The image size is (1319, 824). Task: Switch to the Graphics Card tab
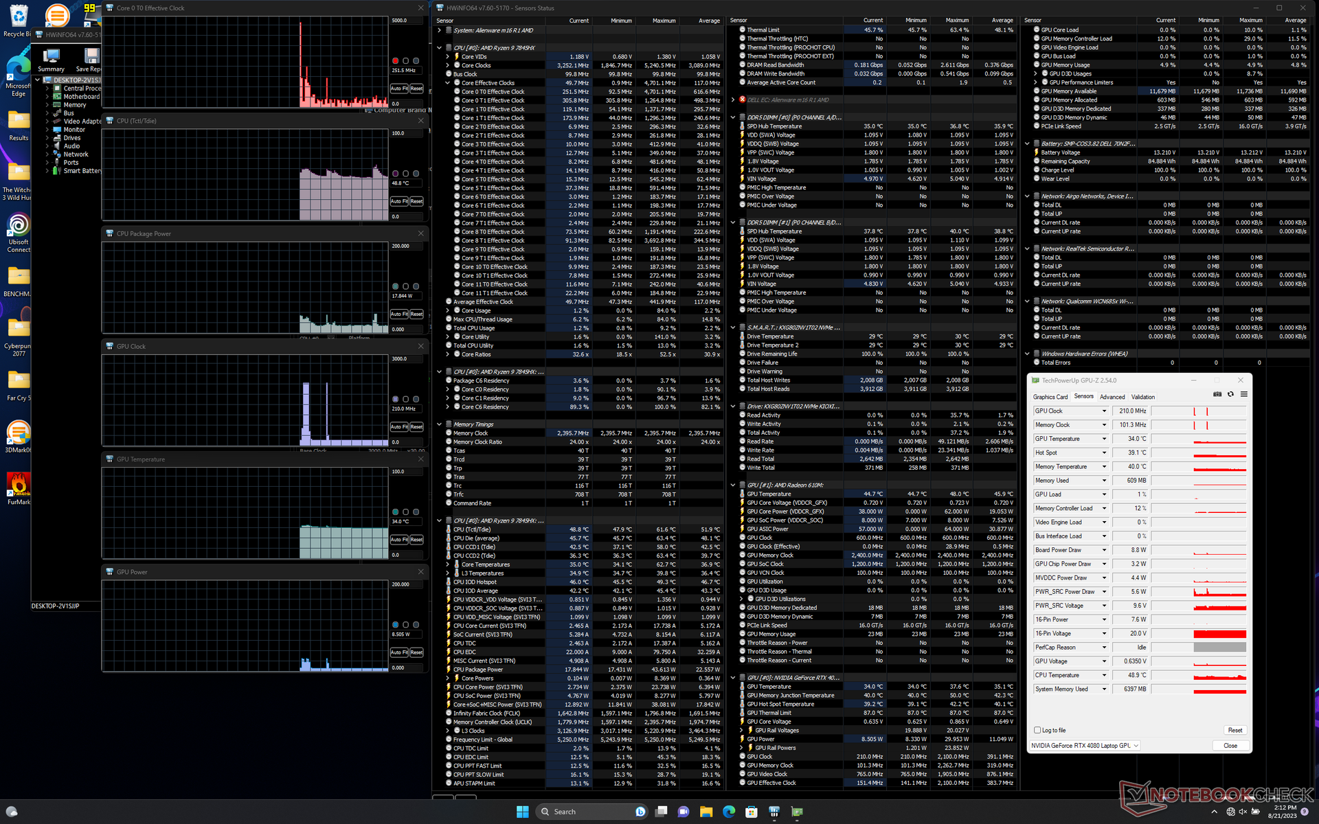(1050, 397)
